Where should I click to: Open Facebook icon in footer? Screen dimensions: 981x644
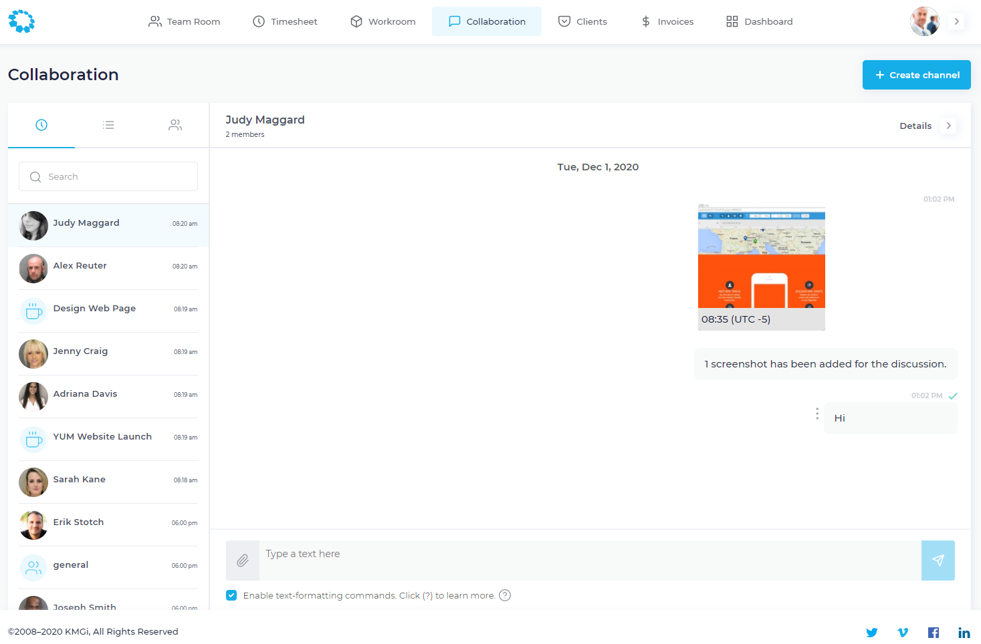coord(933,633)
